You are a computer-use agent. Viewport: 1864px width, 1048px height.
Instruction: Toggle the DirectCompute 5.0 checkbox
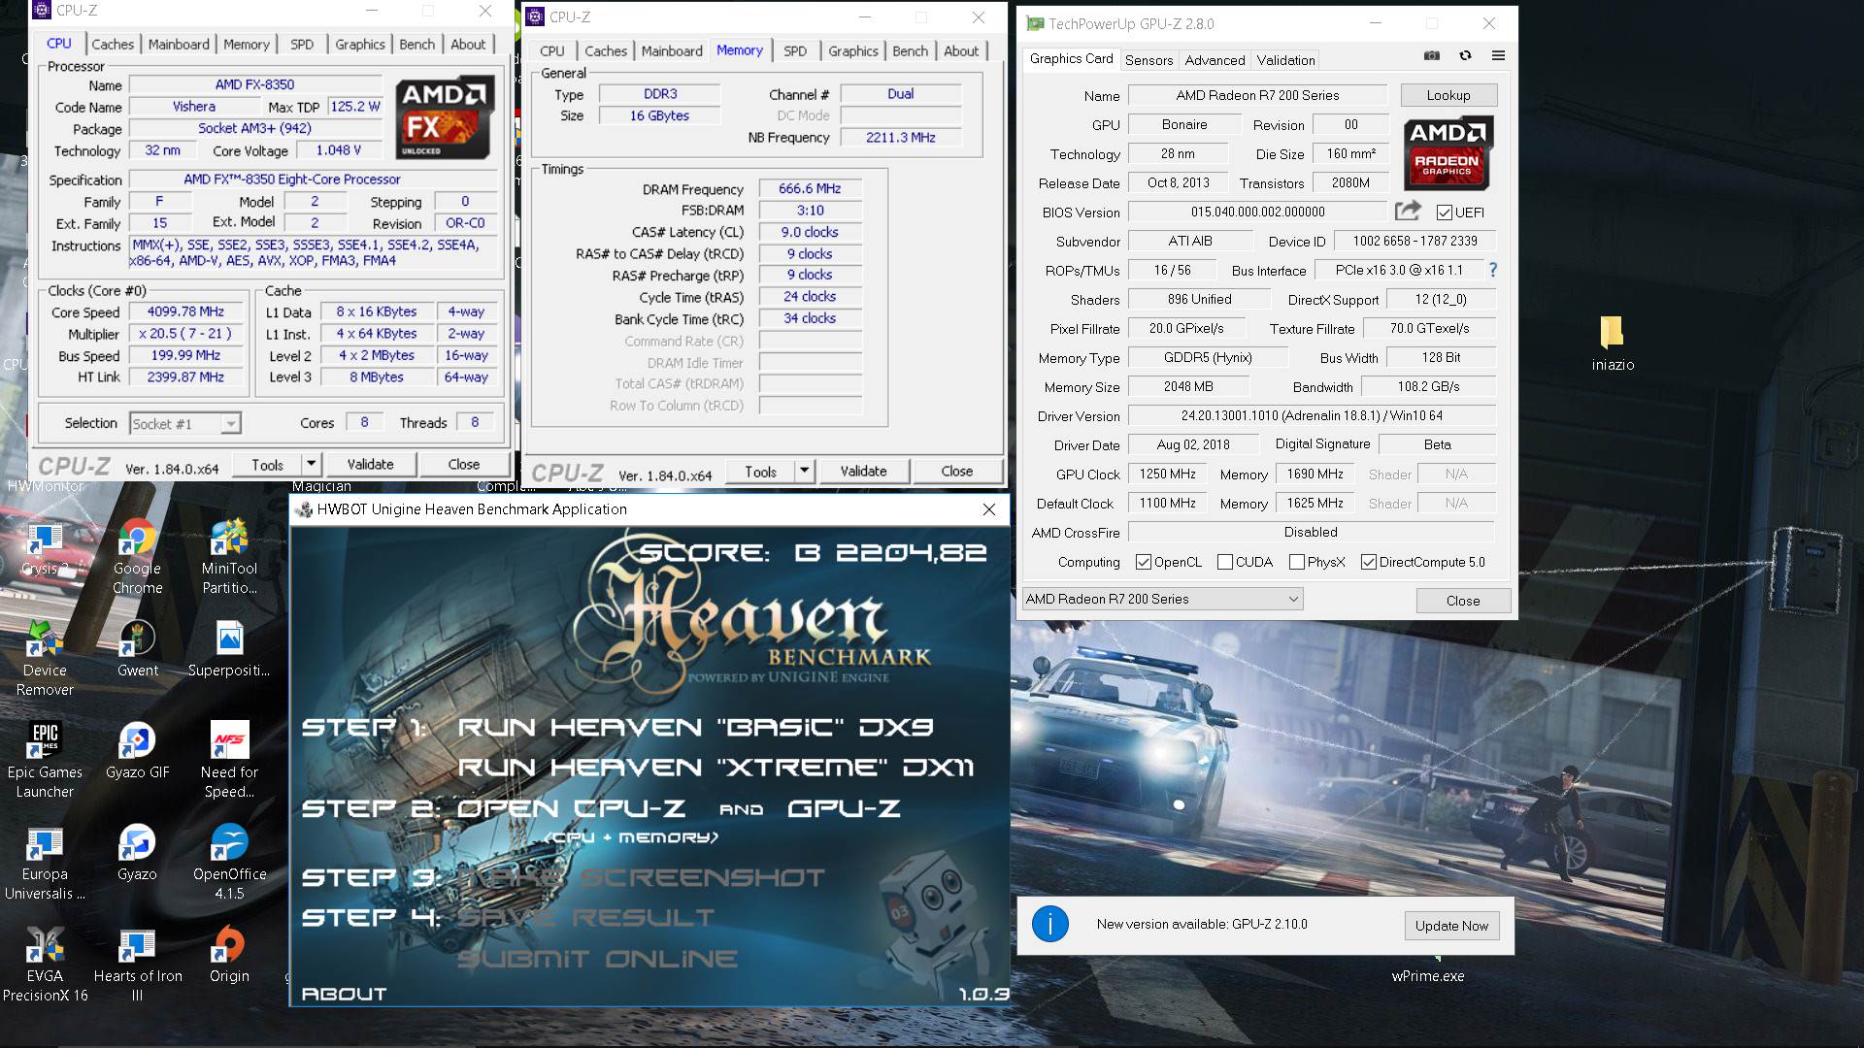coord(1369,562)
